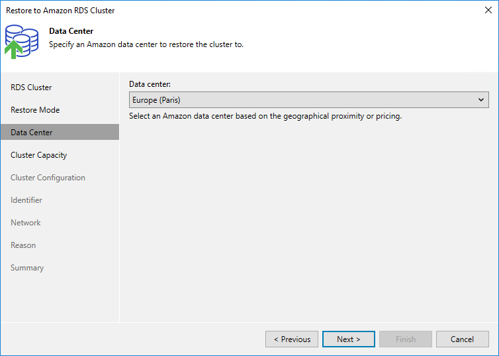The height and width of the screenshot is (356, 499).
Task: Open the Network step
Action: [x=26, y=223]
